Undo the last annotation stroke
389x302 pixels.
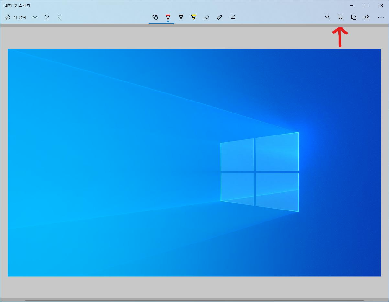pyautogui.click(x=47, y=17)
